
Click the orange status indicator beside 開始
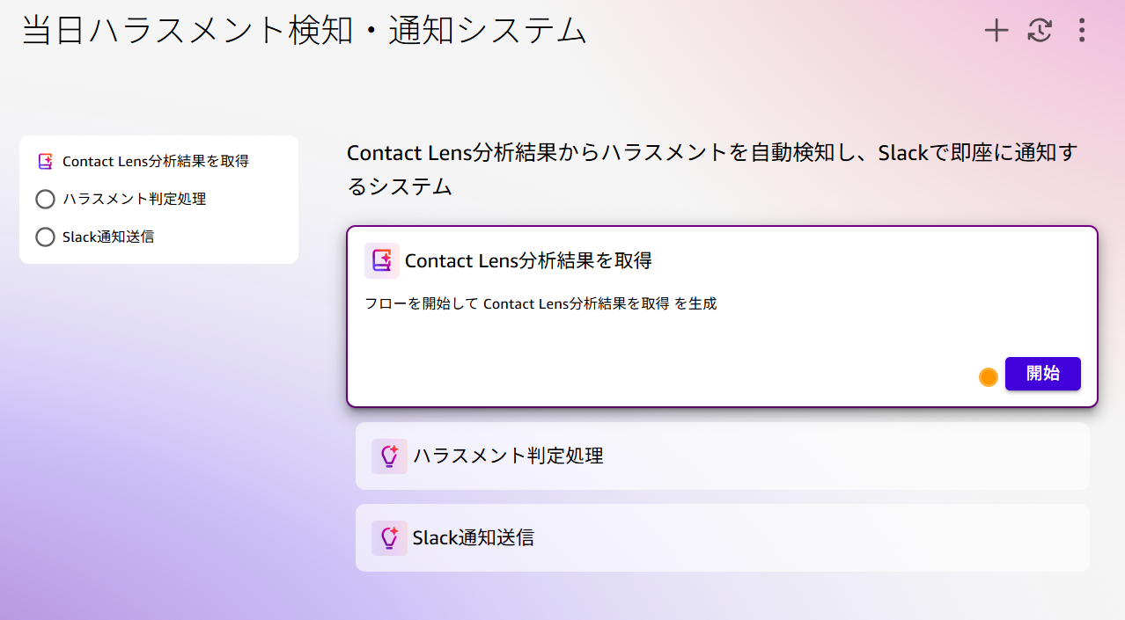[988, 376]
